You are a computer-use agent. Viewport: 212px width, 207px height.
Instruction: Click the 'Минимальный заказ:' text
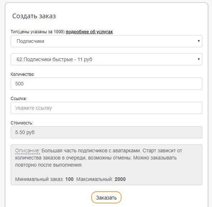[x=39, y=179]
